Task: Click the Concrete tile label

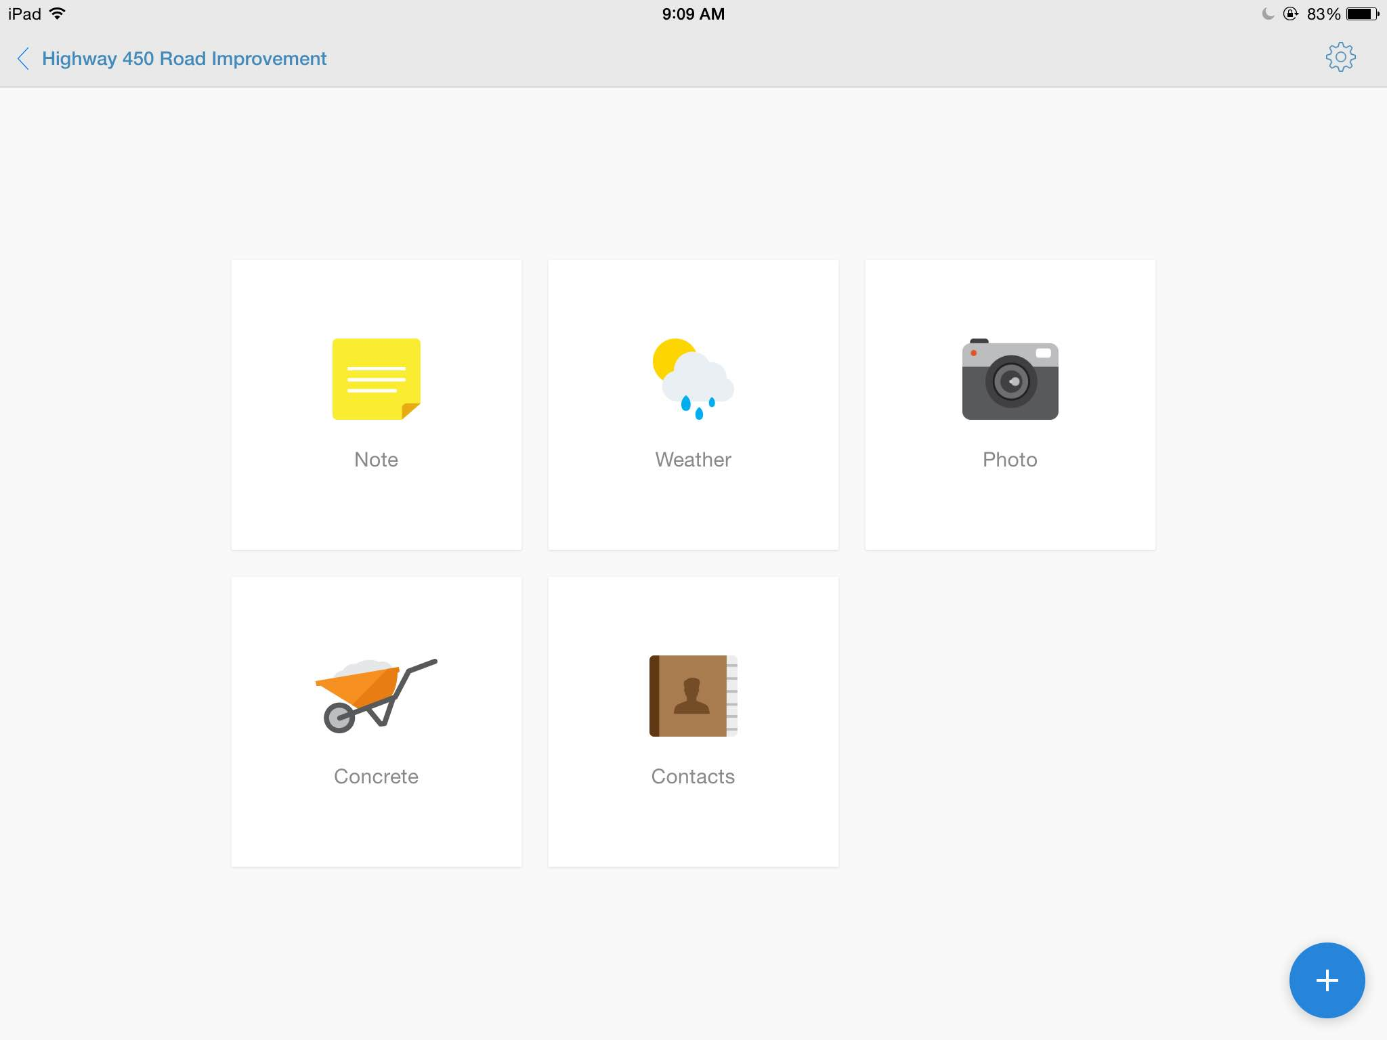Action: (x=376, y=777)
